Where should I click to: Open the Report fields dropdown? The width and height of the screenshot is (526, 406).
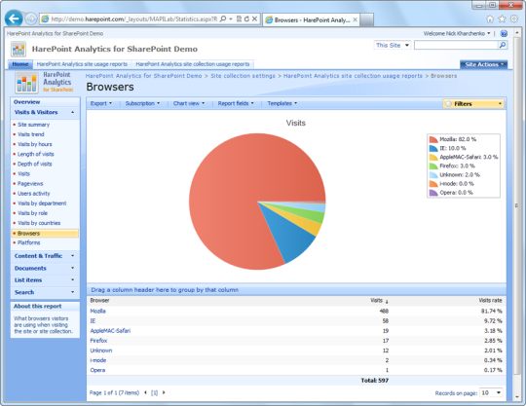[x=236, y=103]
